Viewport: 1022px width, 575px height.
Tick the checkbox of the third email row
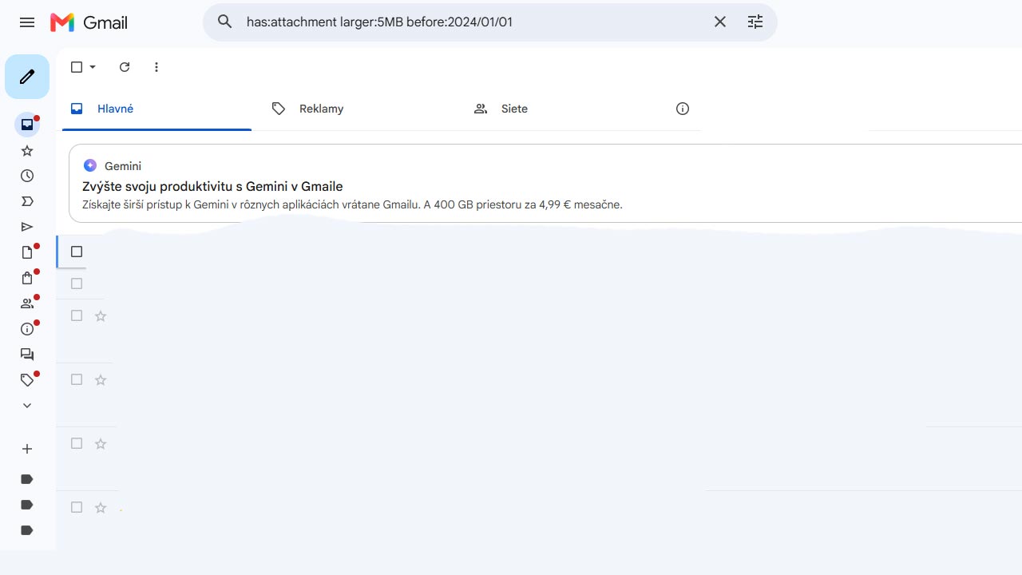77,315
